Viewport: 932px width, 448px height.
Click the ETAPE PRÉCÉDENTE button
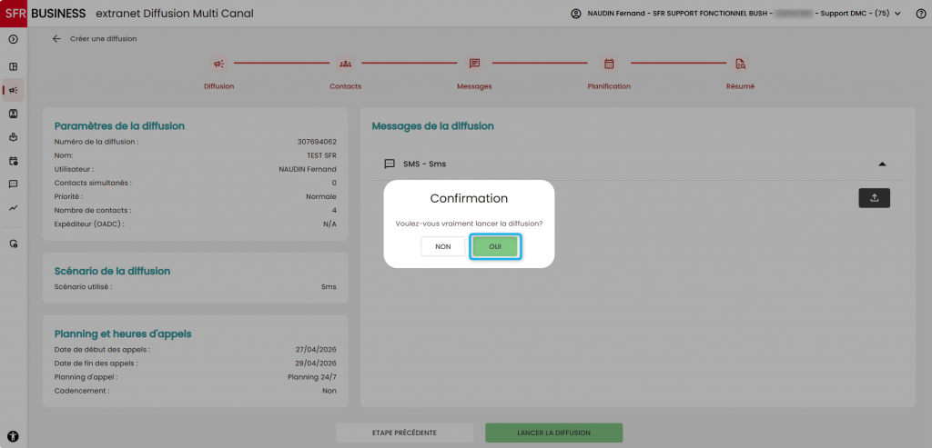(x=405, y=433)
